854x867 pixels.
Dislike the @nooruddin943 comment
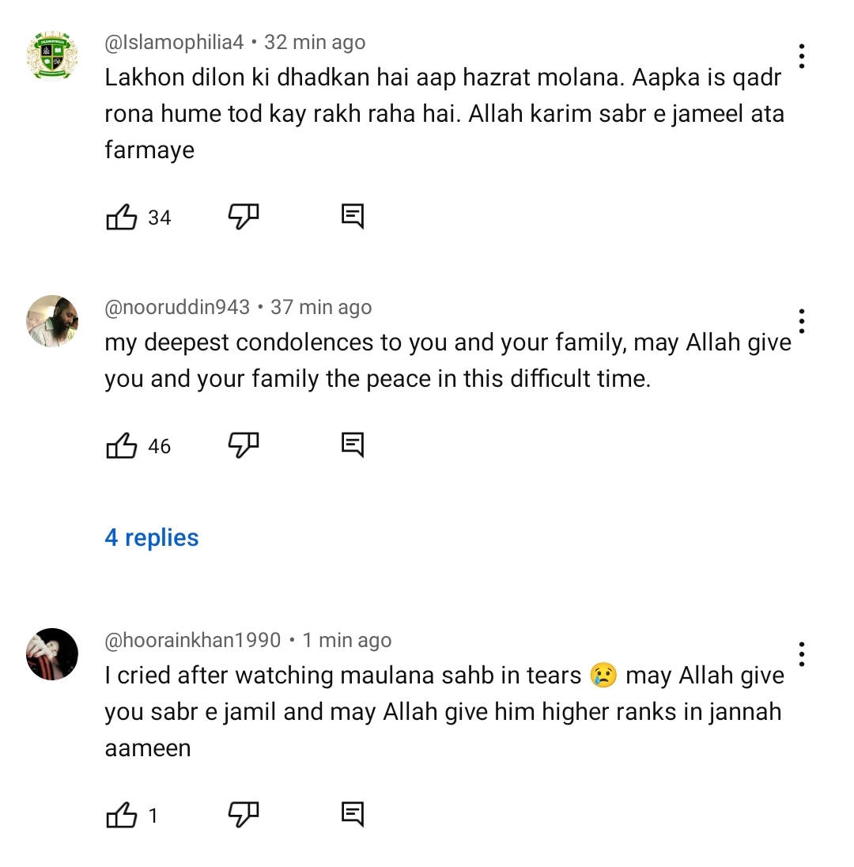(244, 445)
